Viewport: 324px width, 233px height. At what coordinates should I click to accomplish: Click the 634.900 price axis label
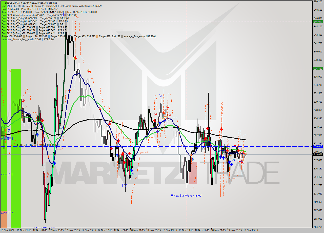tap(318, 76)
